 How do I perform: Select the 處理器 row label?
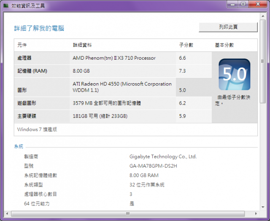24,58
